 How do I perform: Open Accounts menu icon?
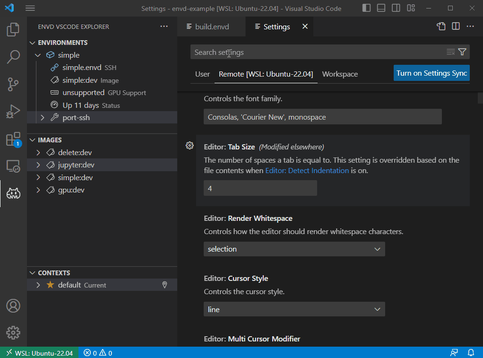click(x=13, y=306)
